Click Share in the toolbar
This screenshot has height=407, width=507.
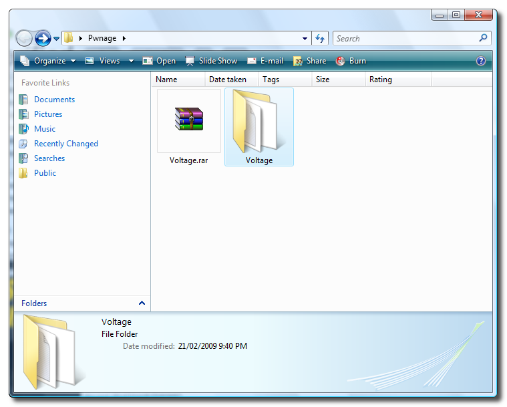310,61
